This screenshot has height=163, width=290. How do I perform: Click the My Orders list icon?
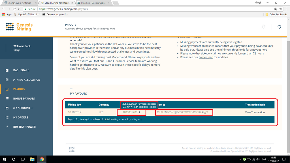[7, 117]
